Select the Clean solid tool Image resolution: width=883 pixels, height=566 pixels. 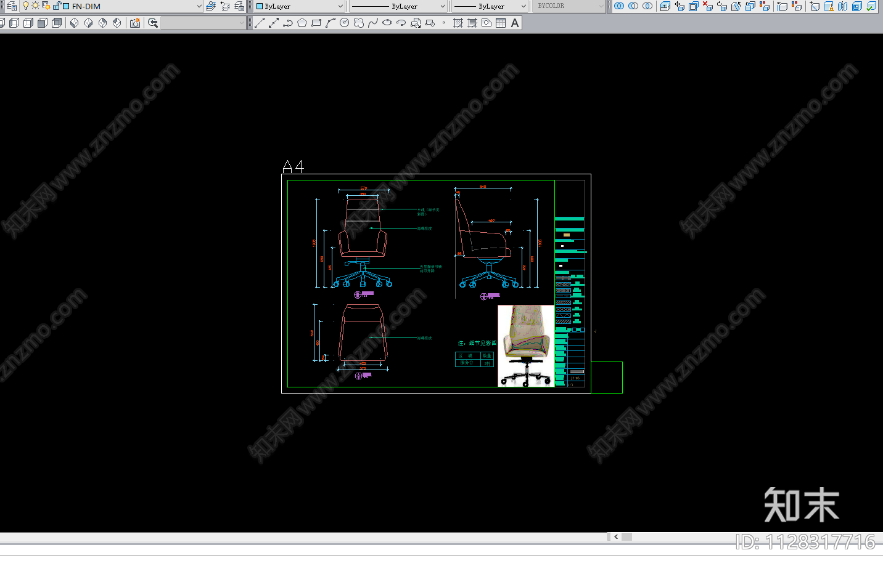pyautogui.click(x=829, y=6)
